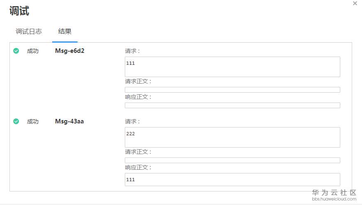Viewport: 362px width, 205px height.
Task: Click the green success icon for Msg-e6d2
Action: click(x=16, y=51)
